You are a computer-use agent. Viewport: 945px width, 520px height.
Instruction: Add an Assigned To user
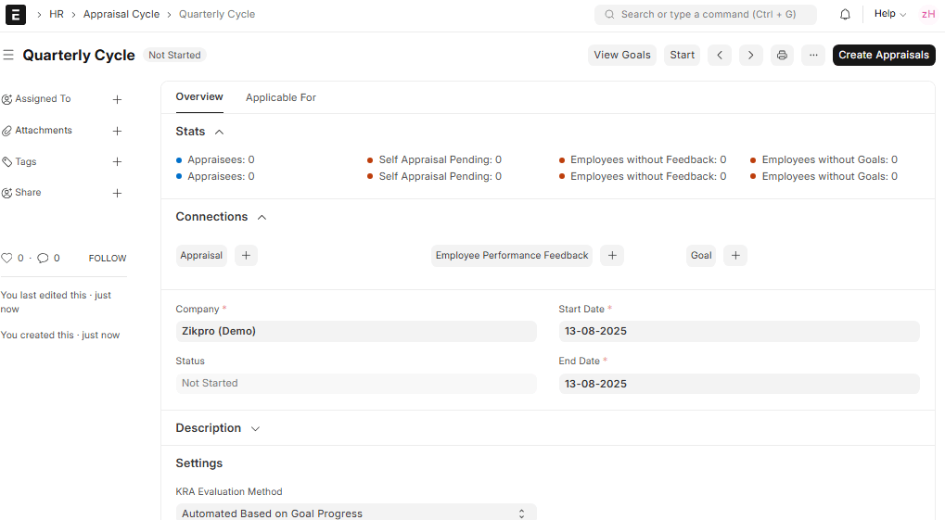coord(118,99)
